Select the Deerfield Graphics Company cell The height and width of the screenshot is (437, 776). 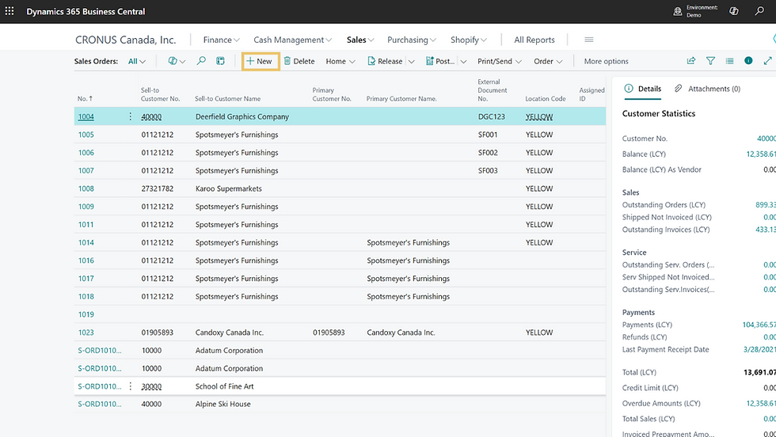click(242, 117)
